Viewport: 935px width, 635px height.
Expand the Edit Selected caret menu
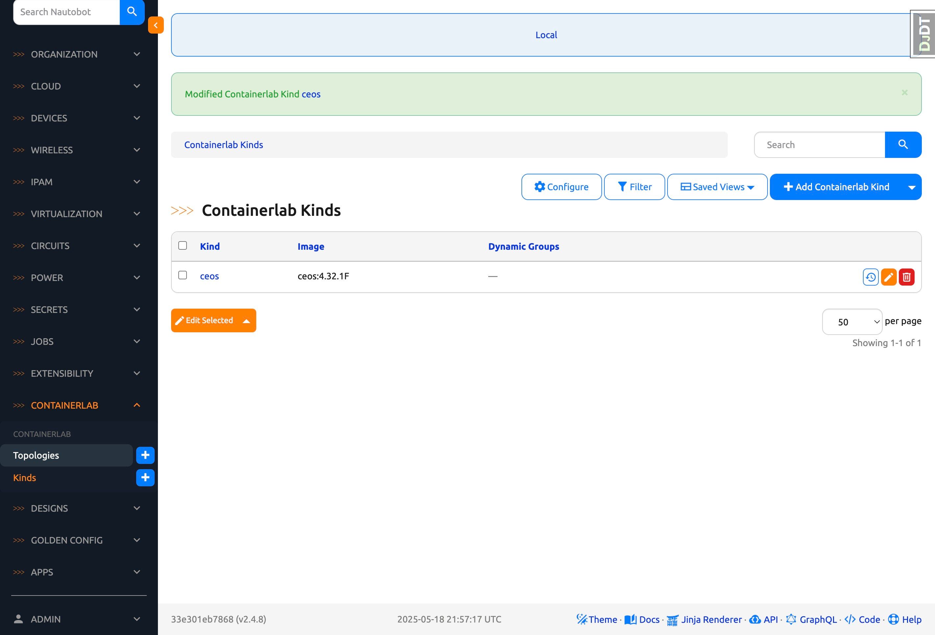click(247, 321)
